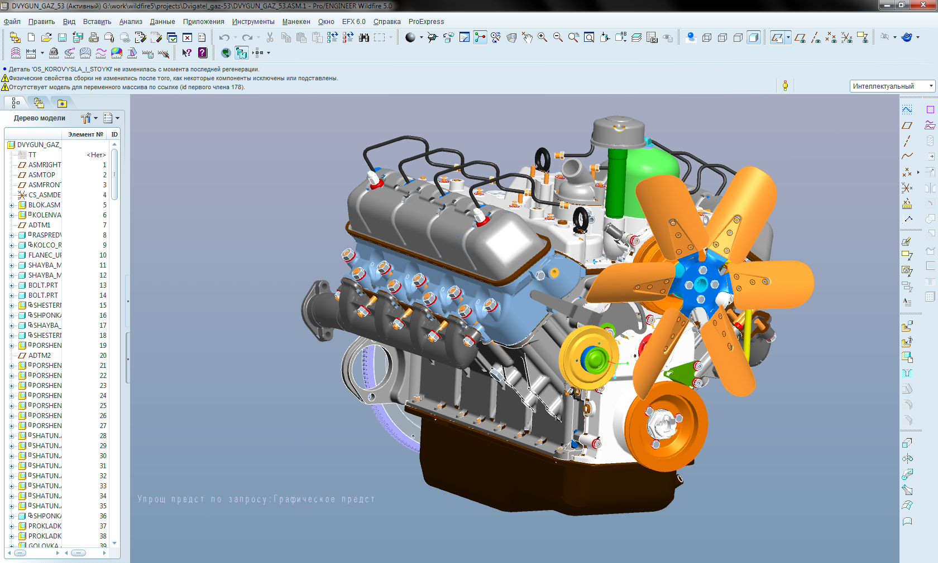Click the extrude tool icon
Image resolution: width=938 pixels, height=563 pixels.
(x=907, y=443)
